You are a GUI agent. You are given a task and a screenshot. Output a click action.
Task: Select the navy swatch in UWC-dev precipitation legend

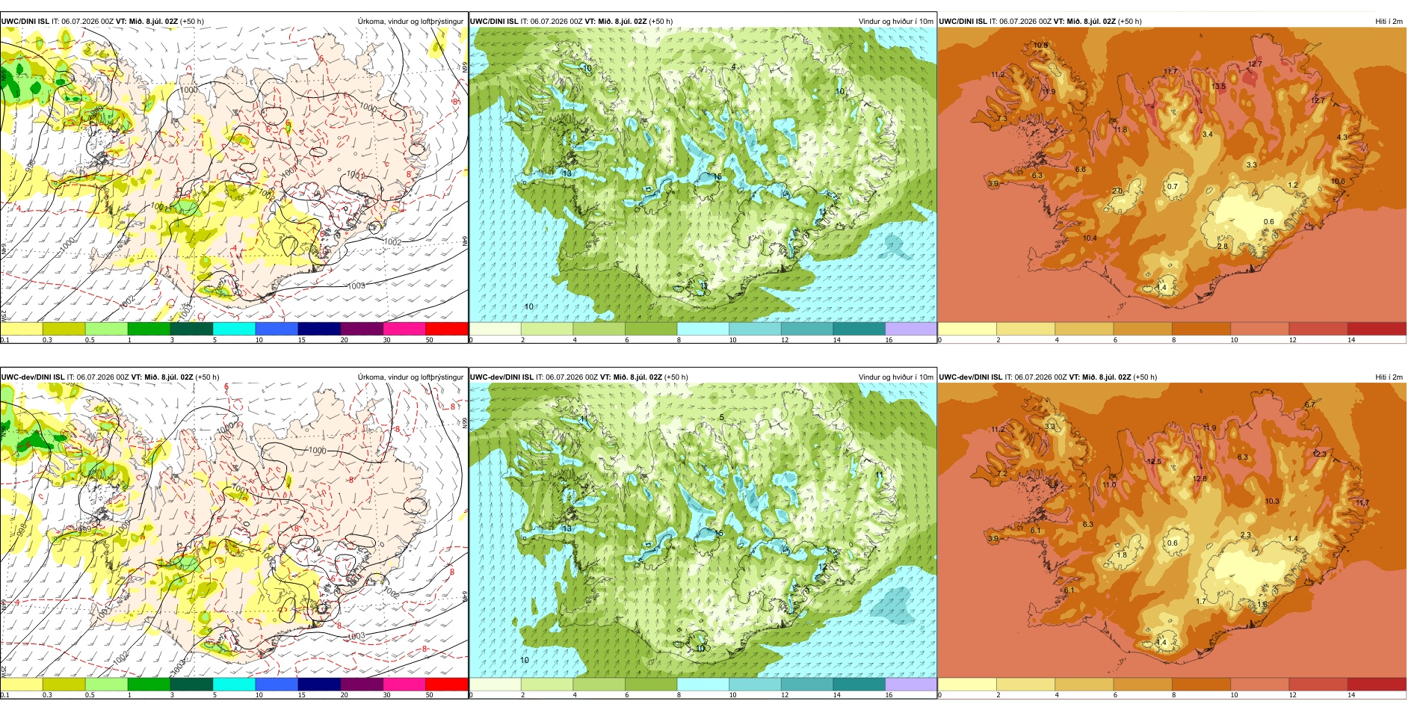pos(319,684)
